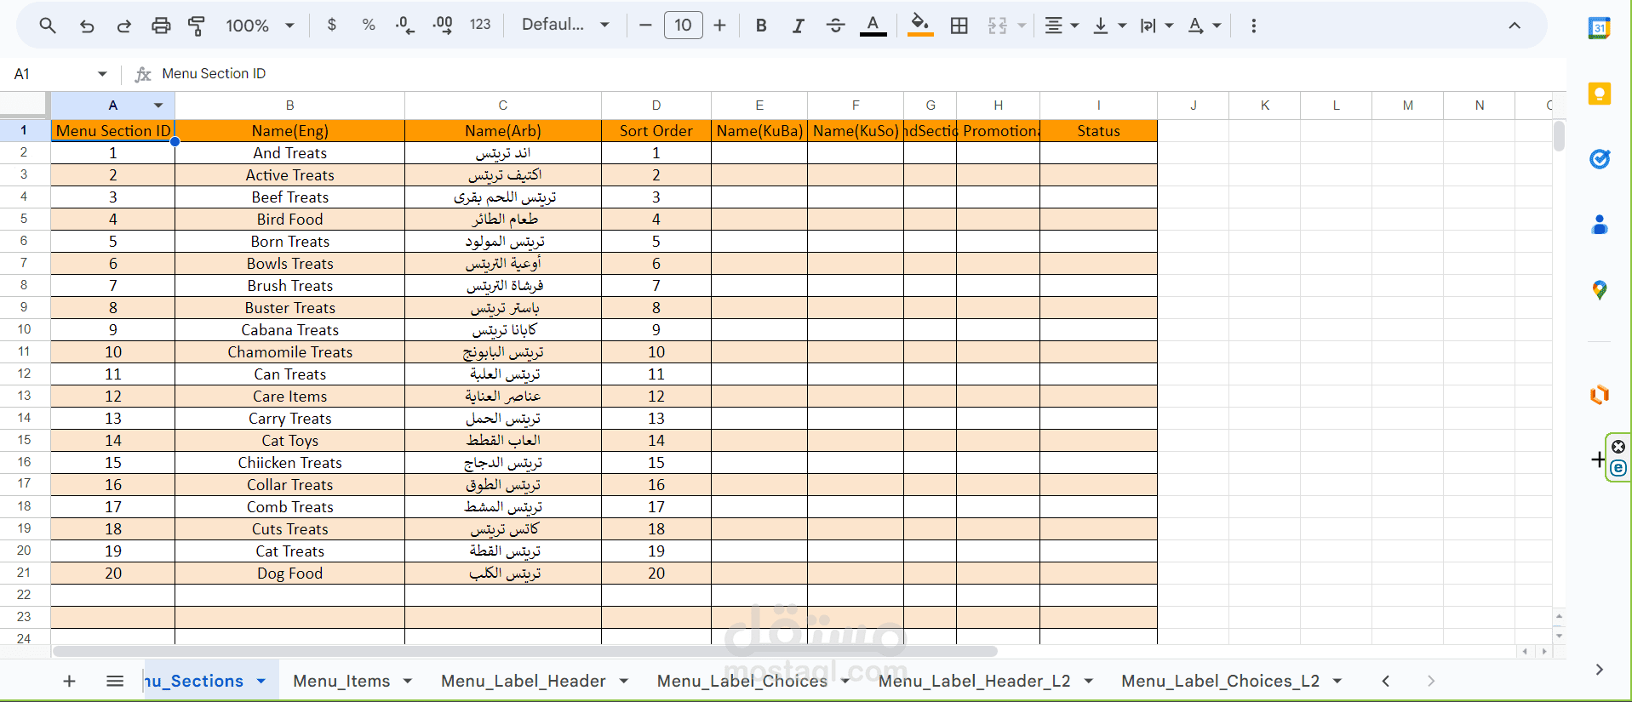Select the 'Name(Eng)' header cell
Viewport: 1632px width, 702px height.
(289, 131)
